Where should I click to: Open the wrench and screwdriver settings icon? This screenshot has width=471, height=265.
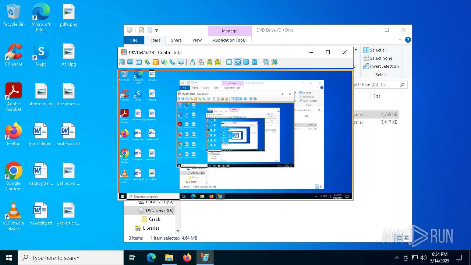(275, 62)
